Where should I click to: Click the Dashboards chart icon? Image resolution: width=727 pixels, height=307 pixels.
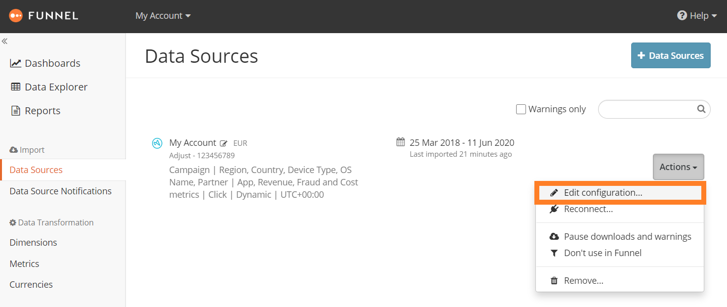(x=16, y=63)
